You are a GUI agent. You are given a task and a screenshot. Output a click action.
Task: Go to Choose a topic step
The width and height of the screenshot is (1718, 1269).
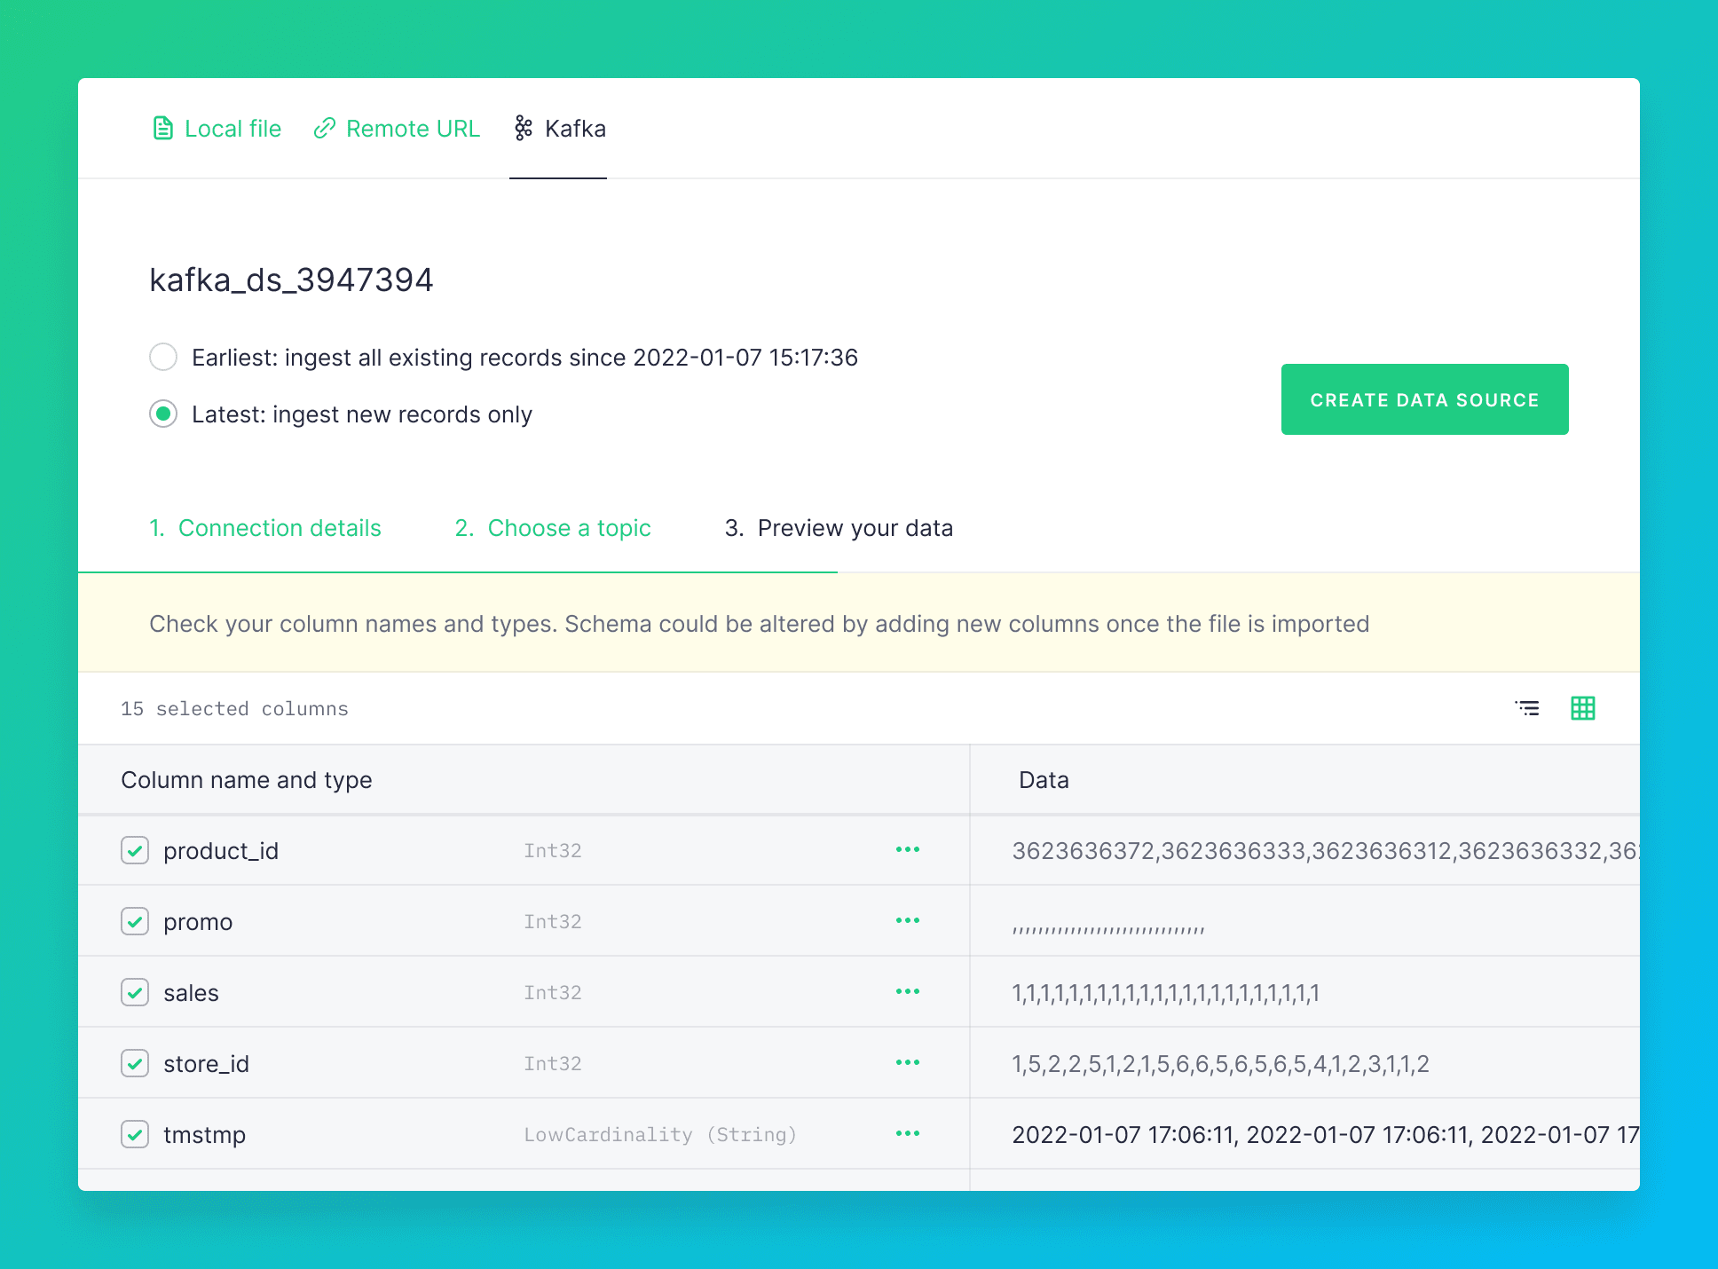point(553,528)
